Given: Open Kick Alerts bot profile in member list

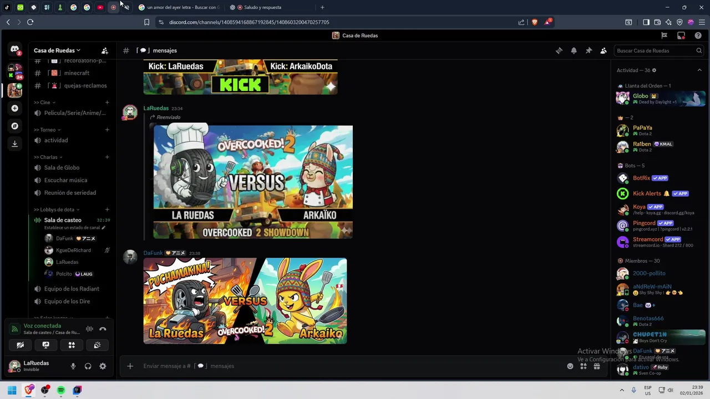Looking at the screenshot, I should 660,194.
